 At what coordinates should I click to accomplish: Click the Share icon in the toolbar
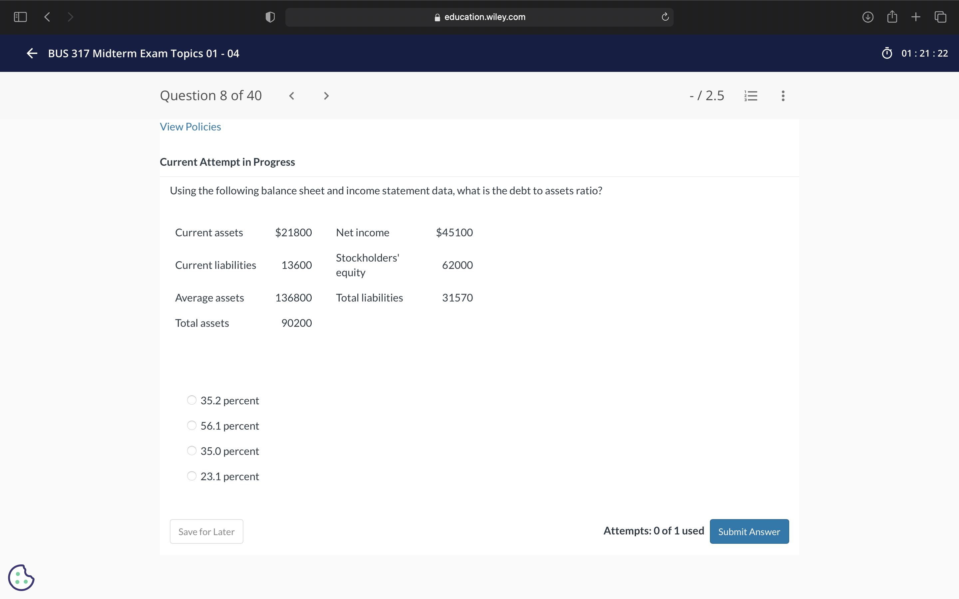pyautogui.click(x=892, y=17)
